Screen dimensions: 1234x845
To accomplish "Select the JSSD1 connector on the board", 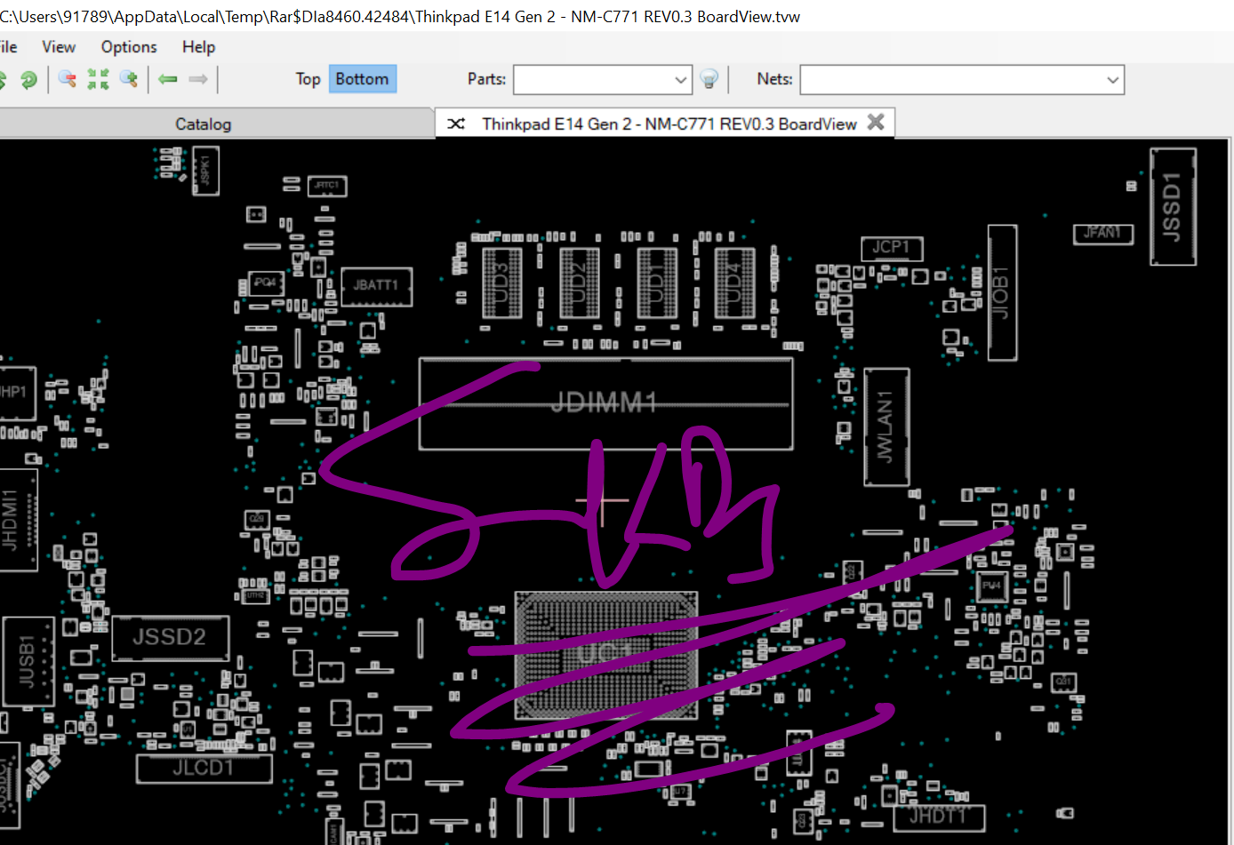I will tap(1173, 206).
